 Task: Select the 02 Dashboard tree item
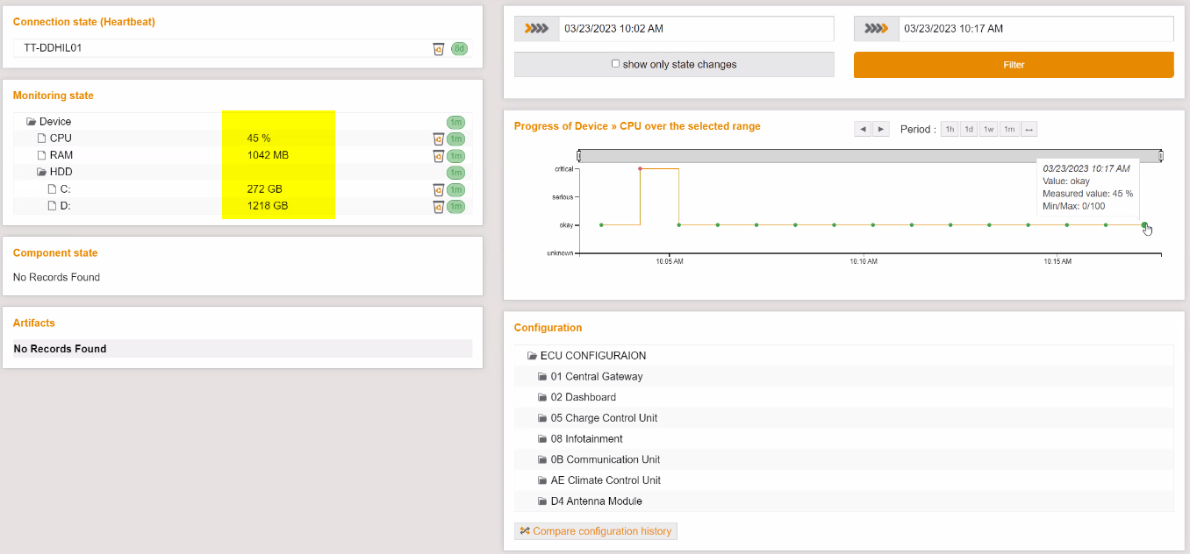pos(584,397)
